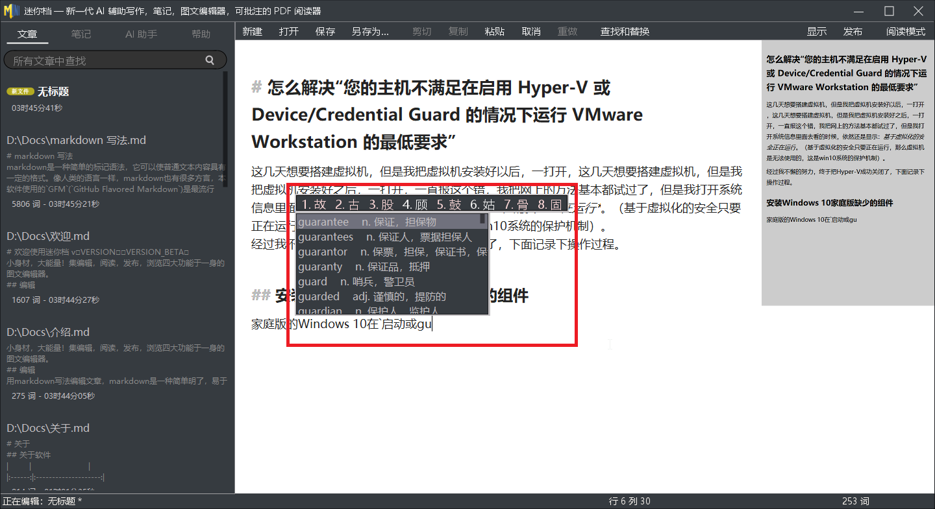
Task: Click 5806 词 info under markdown 写法.md
Action: tap(55, 204)
